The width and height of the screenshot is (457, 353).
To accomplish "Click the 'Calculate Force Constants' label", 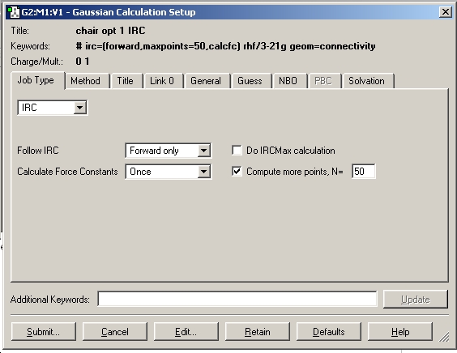I will (x=67, y=172).
